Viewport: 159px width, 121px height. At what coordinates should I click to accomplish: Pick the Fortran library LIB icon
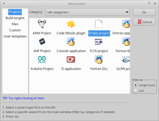[126, 41]
